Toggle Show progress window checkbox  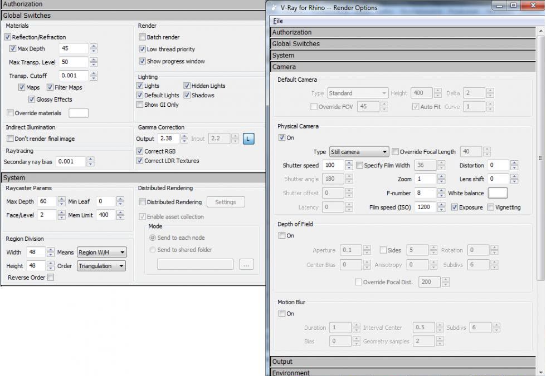(142, 61)
